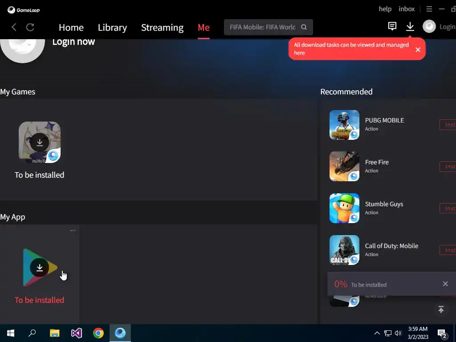Go back with the back arrow

14,27
